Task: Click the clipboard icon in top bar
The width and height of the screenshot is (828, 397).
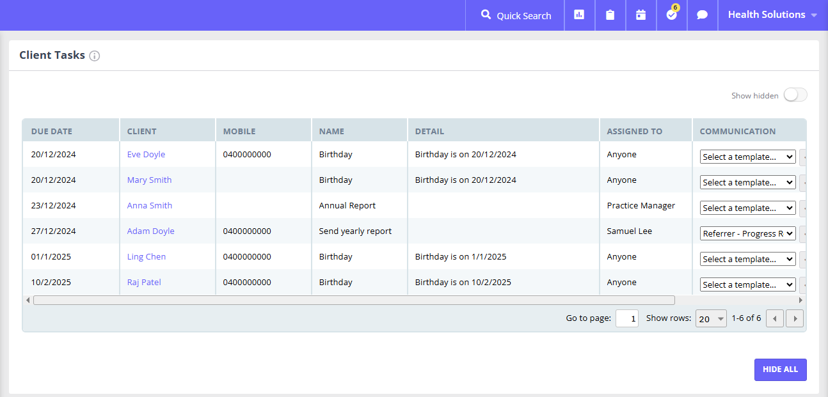Action: coord(610,15)
